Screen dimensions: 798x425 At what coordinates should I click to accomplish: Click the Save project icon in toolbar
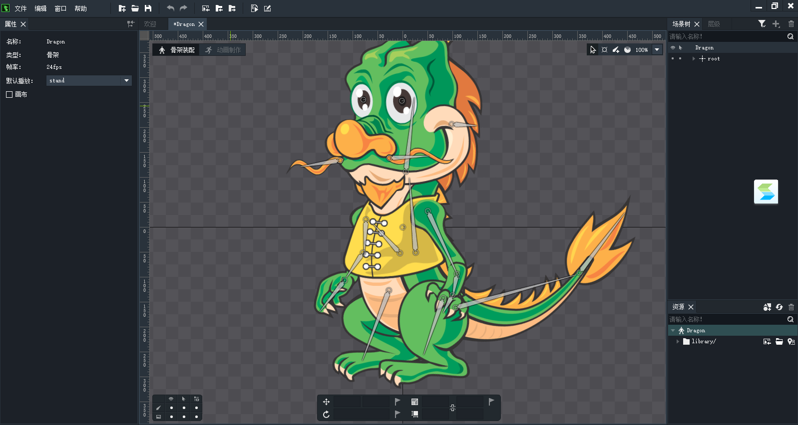[148, 8]
